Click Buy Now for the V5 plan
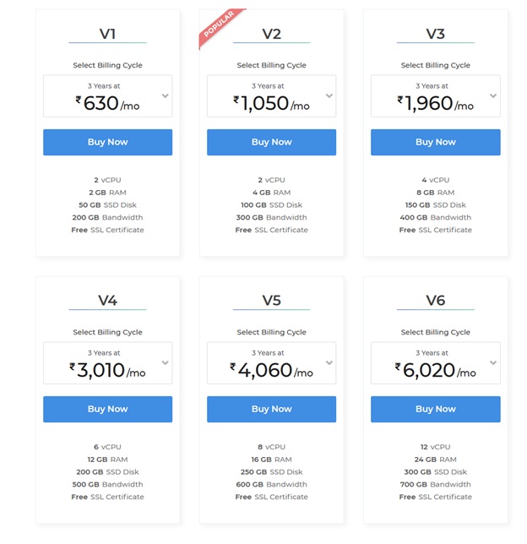This screenshot has width=527, height=544. tap(271, 409)
